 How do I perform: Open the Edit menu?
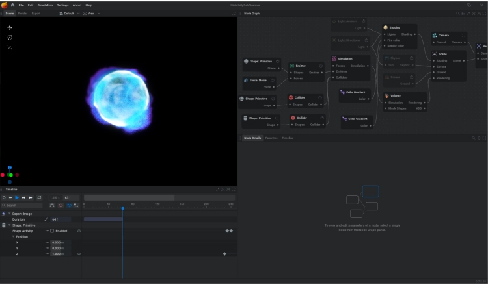pyautogui.click(x=31, y=5)
